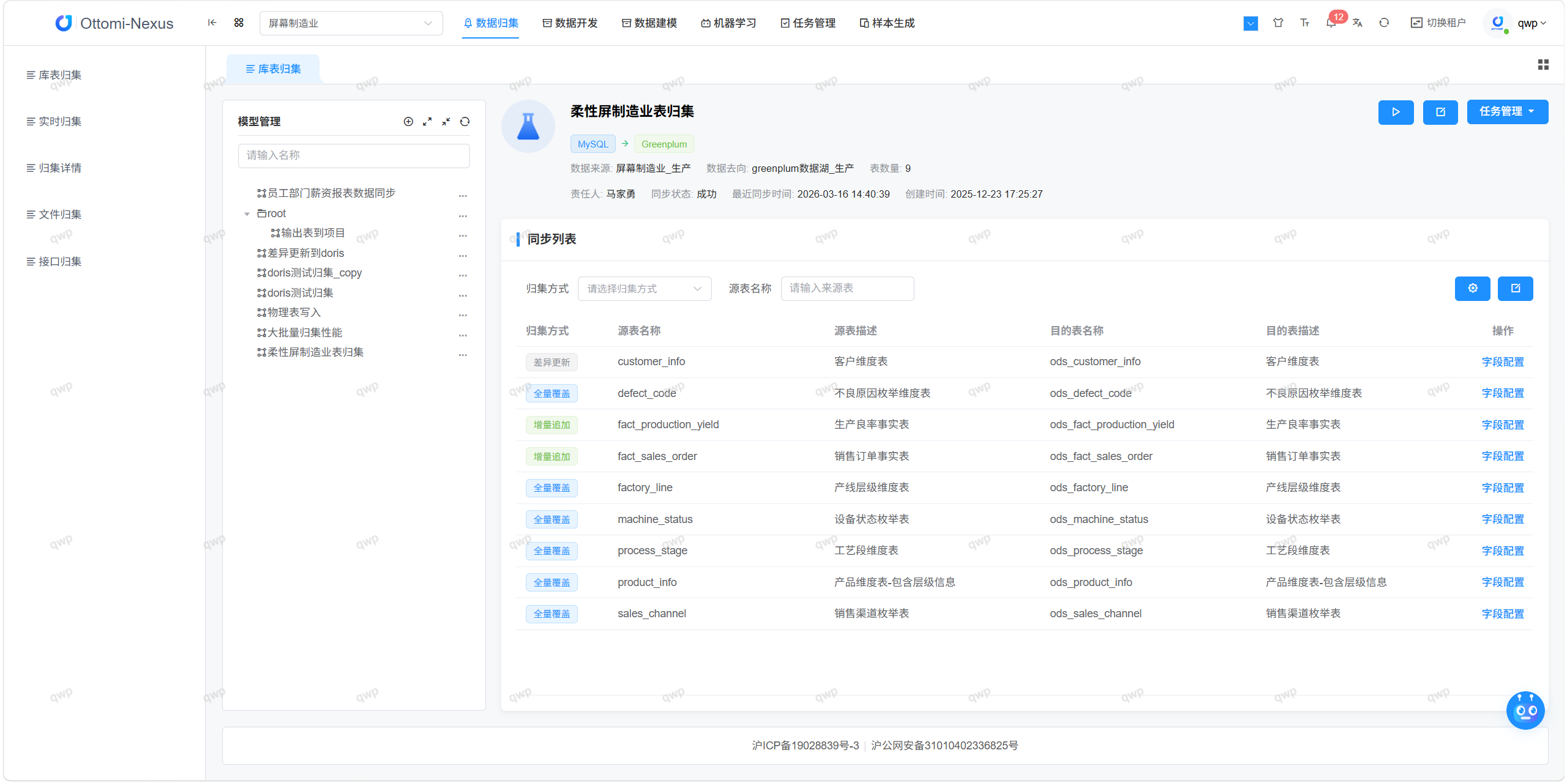Open the theme shirt icon

point(1278,23)
